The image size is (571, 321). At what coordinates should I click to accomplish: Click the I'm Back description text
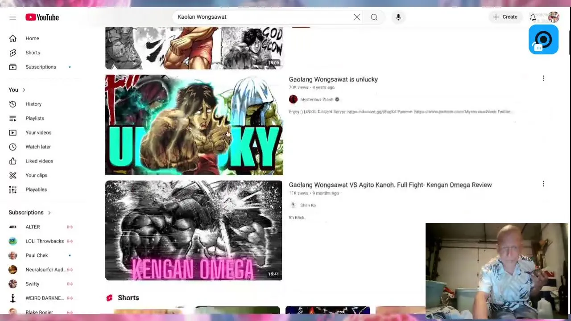[x=297, y=218]
